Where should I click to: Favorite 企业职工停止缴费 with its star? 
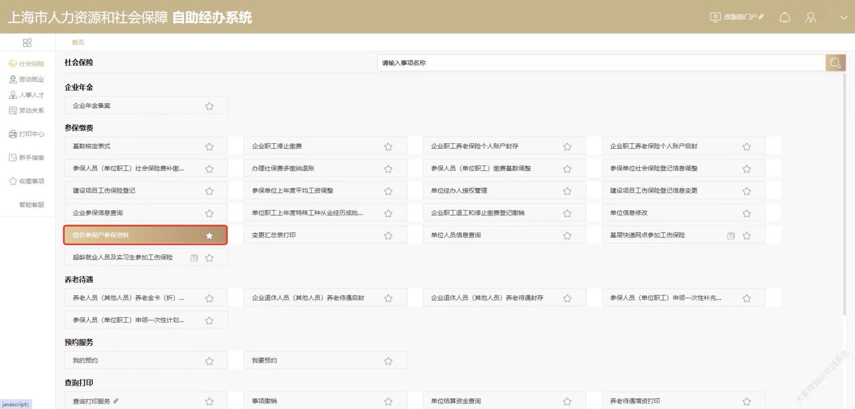click(x=388, y=147)
